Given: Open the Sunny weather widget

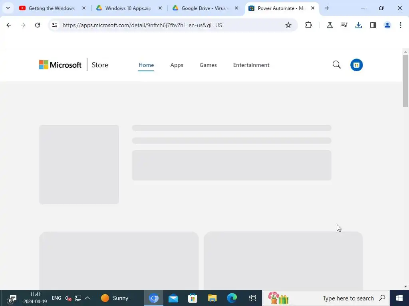Looking at the screenshot, I should (115, 298).
